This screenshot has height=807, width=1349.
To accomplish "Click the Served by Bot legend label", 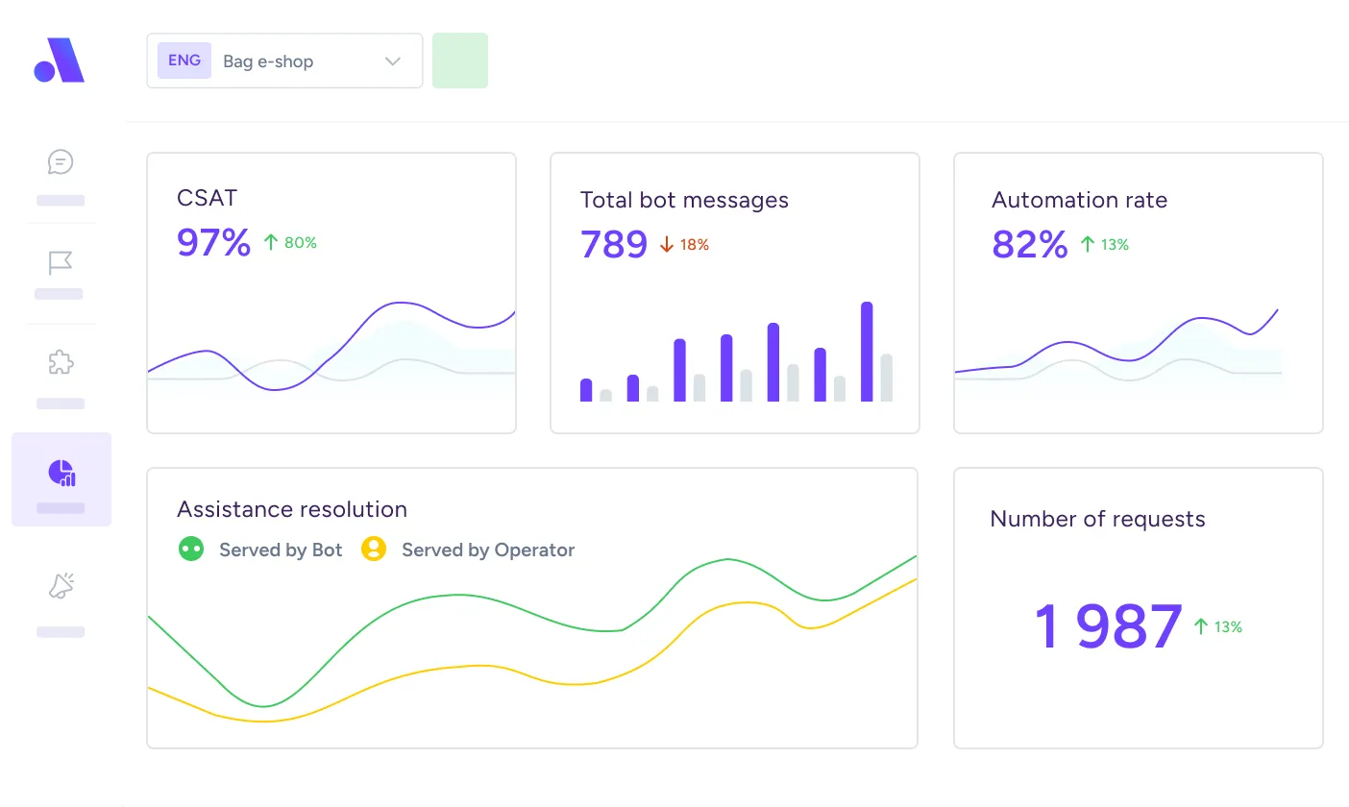I will pos(281,550).
